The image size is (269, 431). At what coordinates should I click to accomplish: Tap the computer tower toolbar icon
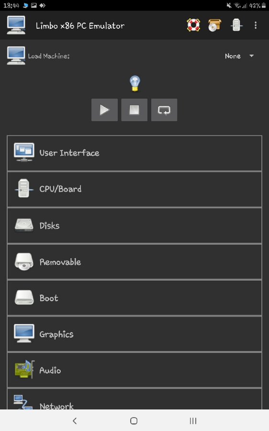point(236,25)
